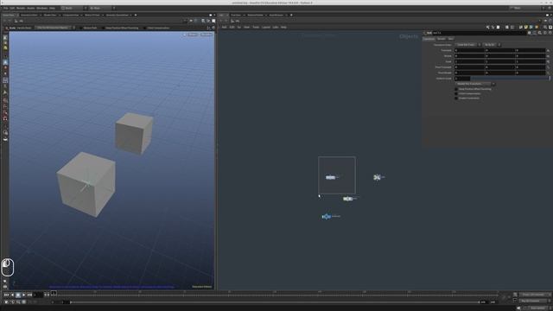
Task: Open the Add menu in network editor
Action: (224, 27)
